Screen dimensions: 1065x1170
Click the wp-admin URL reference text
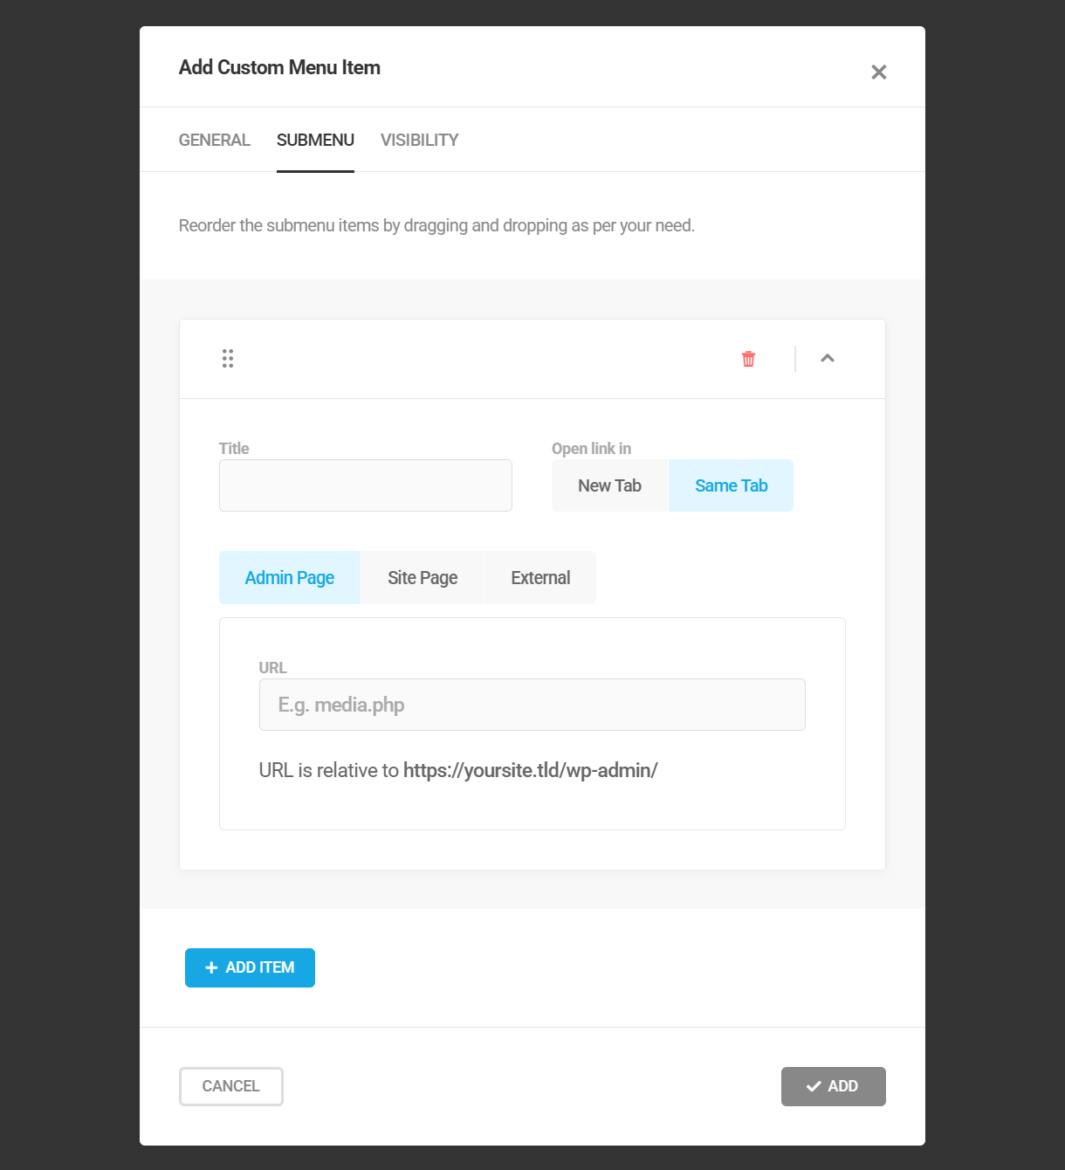pos(530,770)
